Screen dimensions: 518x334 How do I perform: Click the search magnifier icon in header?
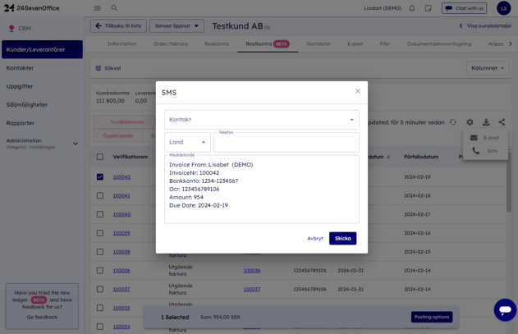click(114, 8)
